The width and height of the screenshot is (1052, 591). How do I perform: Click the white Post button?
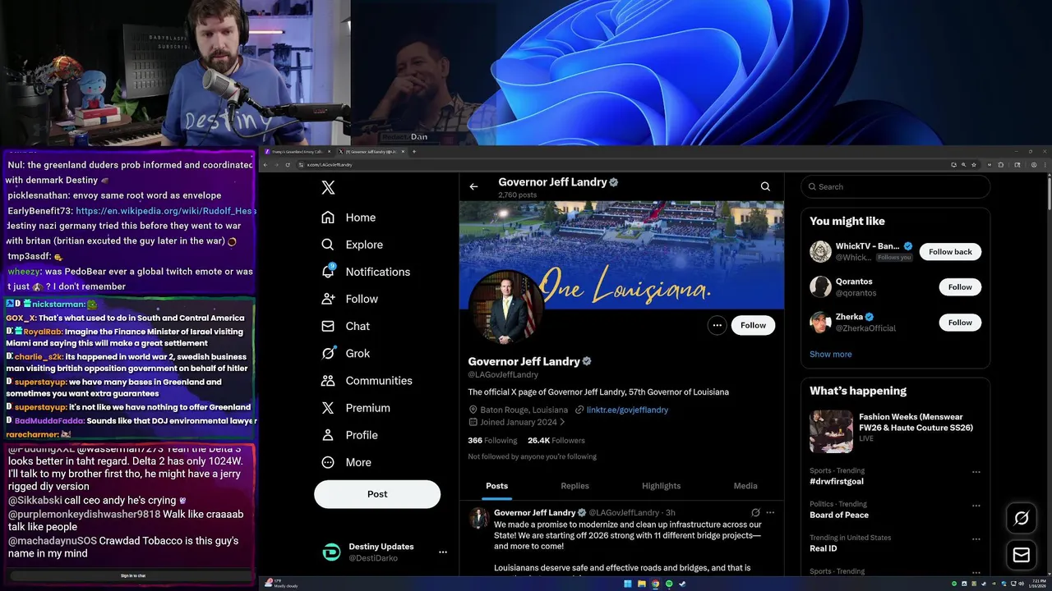pos(377,494)
